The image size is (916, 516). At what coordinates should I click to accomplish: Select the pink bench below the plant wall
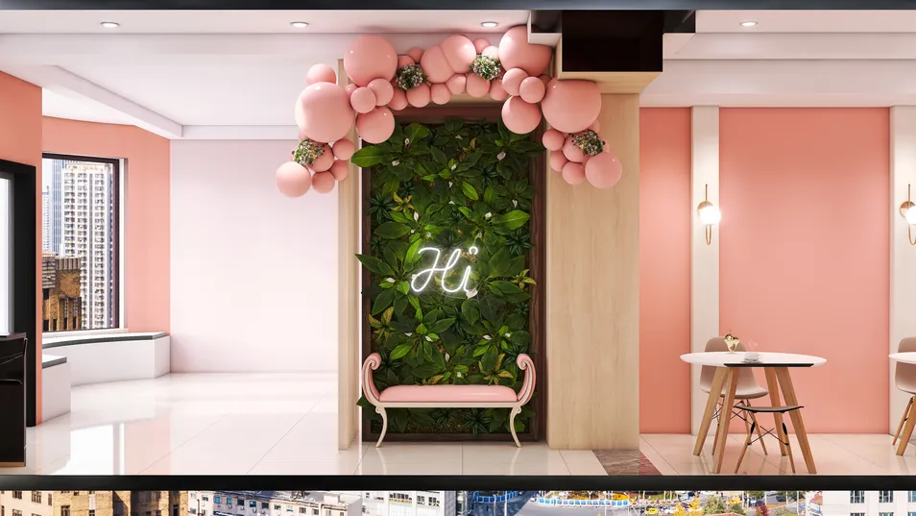(447, 393)
